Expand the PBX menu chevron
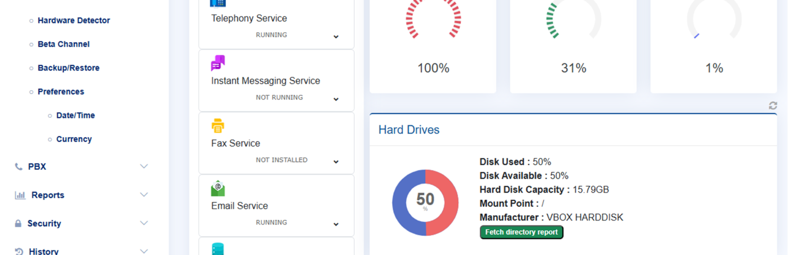Screen dimensions: 796x255 click(144, 166)
